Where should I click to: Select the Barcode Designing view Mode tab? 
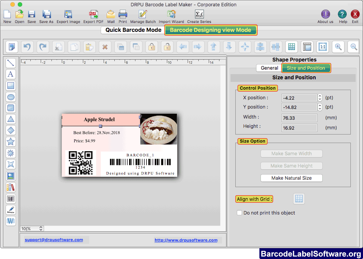click(x=211, y=30)
